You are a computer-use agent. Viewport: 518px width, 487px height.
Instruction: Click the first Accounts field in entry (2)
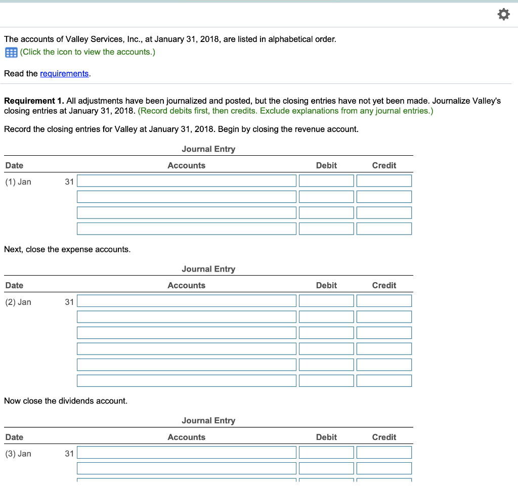[186, 300]
